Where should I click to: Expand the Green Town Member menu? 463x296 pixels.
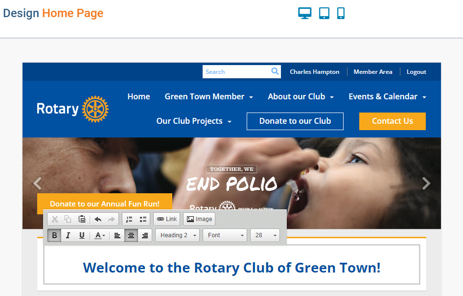209,96
